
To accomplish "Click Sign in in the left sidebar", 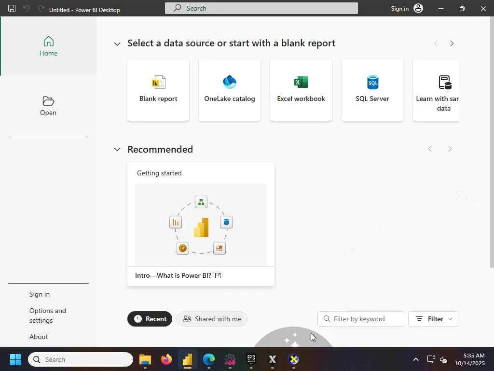I will [40, 294].
